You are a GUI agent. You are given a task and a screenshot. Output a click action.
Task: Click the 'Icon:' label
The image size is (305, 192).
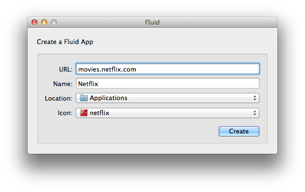(65, 113)
